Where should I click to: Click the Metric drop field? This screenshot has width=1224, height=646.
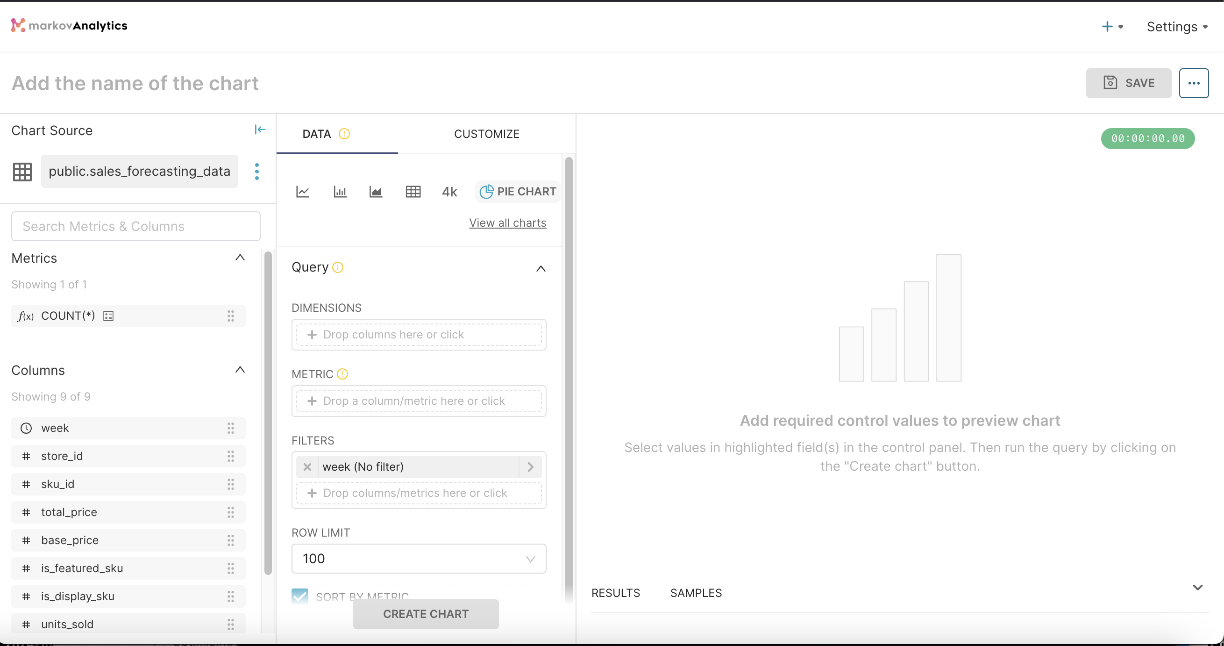point(419,401)
